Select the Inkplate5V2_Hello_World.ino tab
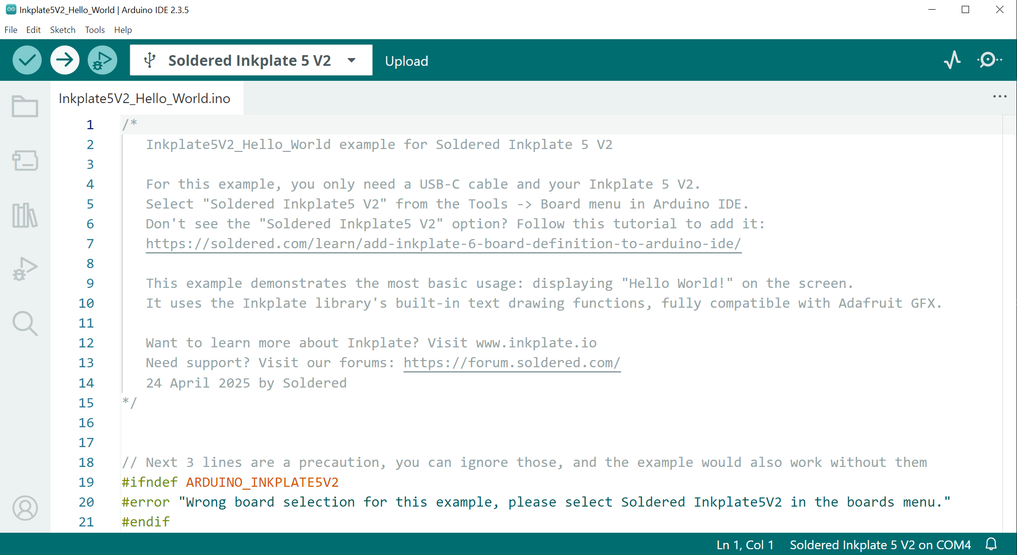Viewport: 1017px width, 555px height. pyautogui.click(x=144, y=99)
